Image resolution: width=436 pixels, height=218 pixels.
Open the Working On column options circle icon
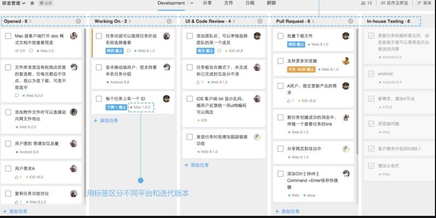tap(169, 21)
